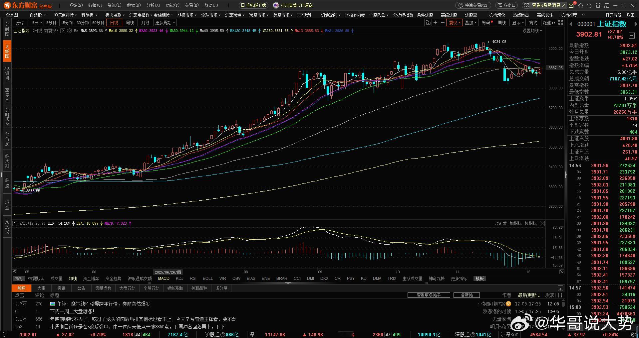Switch to 15分钟 timeframe
Viewport: 639px width, 338px height.
tap(67, 23)
